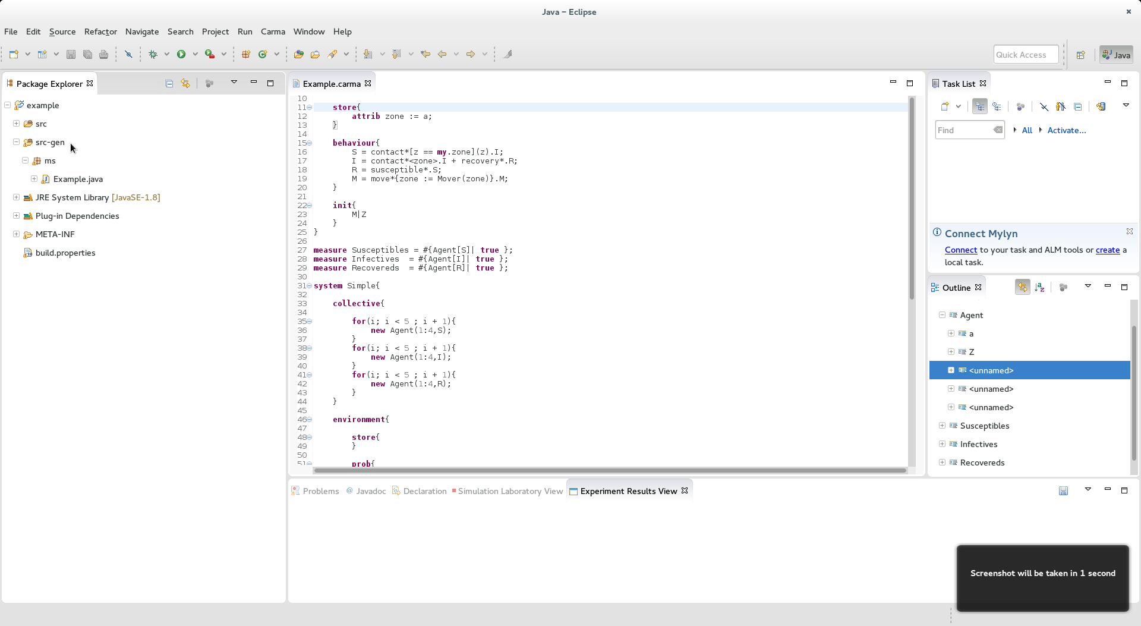Toggle Link with Editor in Outline view

click(x=1023, y=287)
